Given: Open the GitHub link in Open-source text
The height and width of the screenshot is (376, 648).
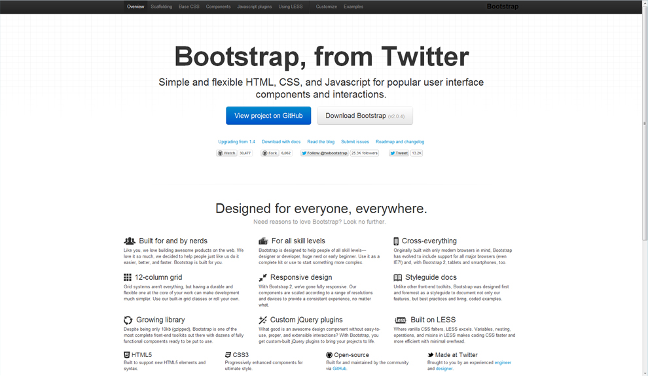Looking at the screenshot, I should pos(339,369).
